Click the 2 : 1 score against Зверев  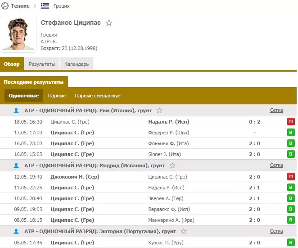(254, 198)
